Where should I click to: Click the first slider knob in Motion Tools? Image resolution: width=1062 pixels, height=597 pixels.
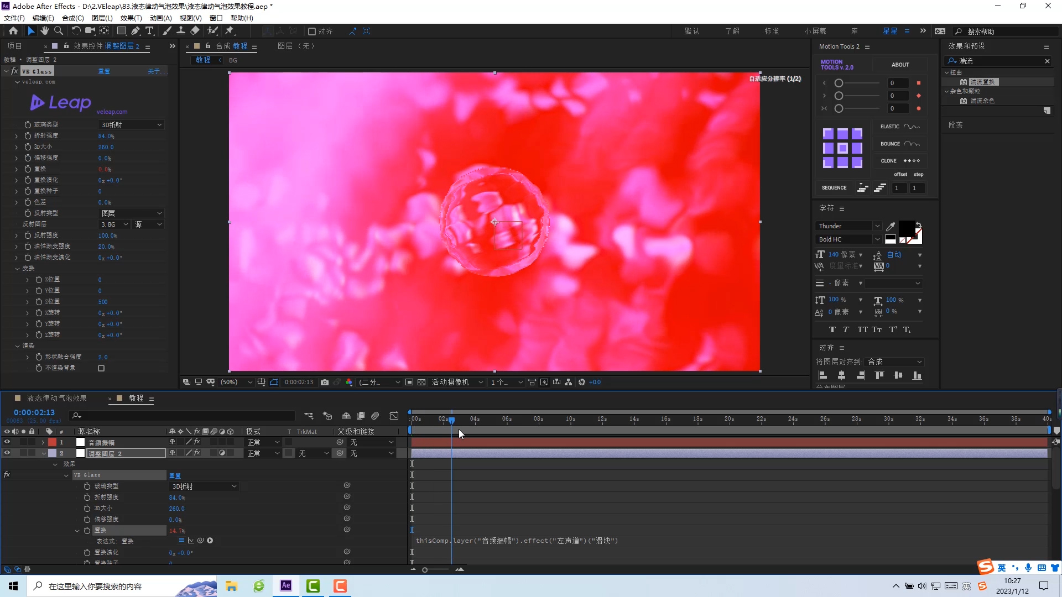tap(839, 83)
